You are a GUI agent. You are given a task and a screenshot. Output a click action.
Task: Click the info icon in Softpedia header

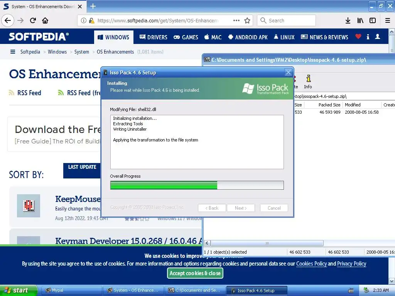point(368,37)
